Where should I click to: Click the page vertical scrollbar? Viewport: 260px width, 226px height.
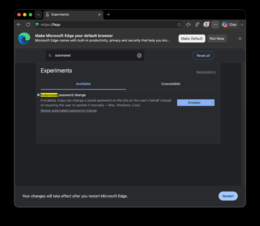[x=243, y=124]
